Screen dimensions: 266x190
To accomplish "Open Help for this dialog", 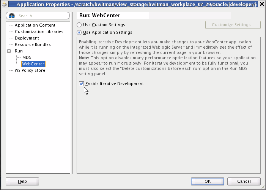I will point(22,181).
